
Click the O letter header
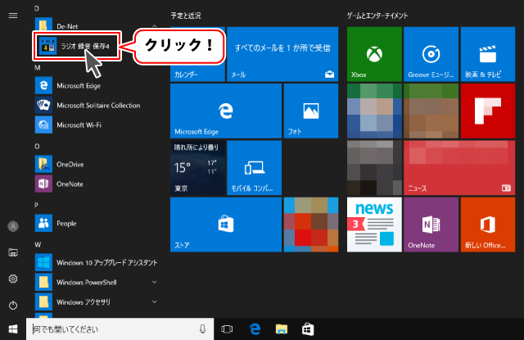(37, 147)
